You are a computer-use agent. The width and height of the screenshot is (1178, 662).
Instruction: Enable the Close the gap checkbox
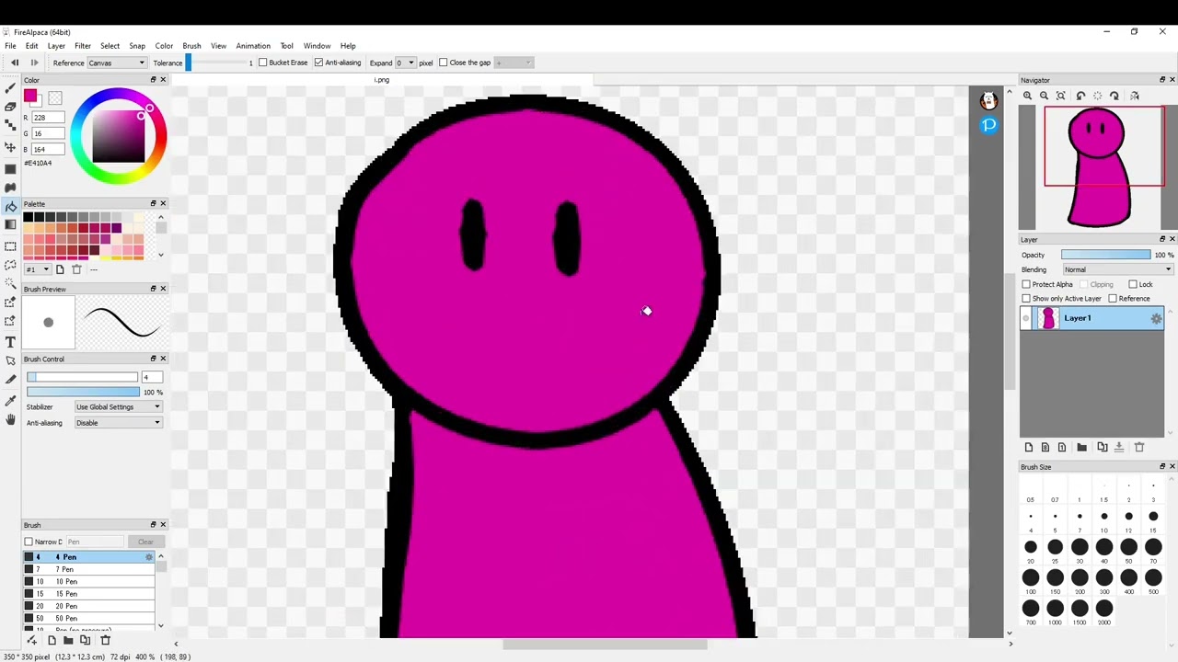(444, 63)
